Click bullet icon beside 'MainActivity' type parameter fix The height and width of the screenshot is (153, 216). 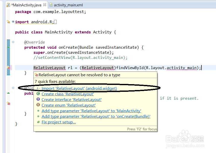[38, 111]
